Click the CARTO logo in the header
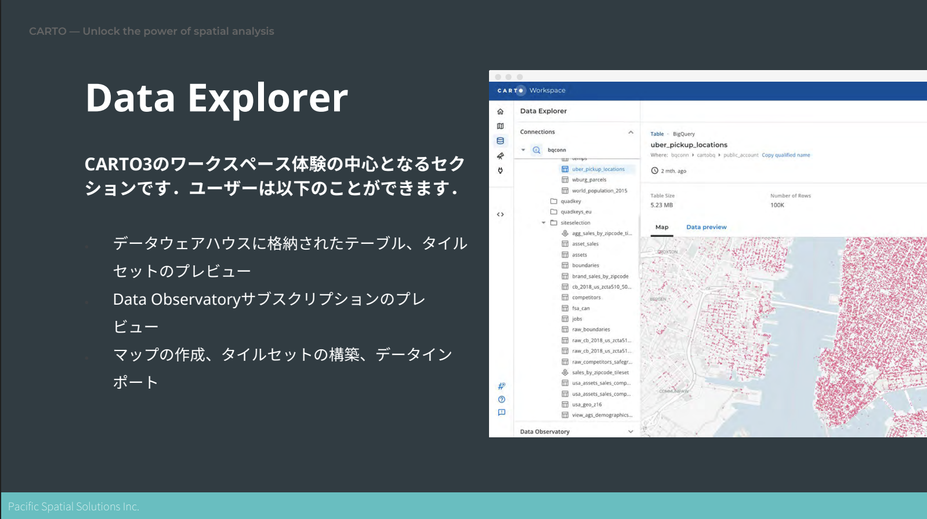The width and height of the screenshot is (927, 519). pyautogui.click(x=510, y=90)
